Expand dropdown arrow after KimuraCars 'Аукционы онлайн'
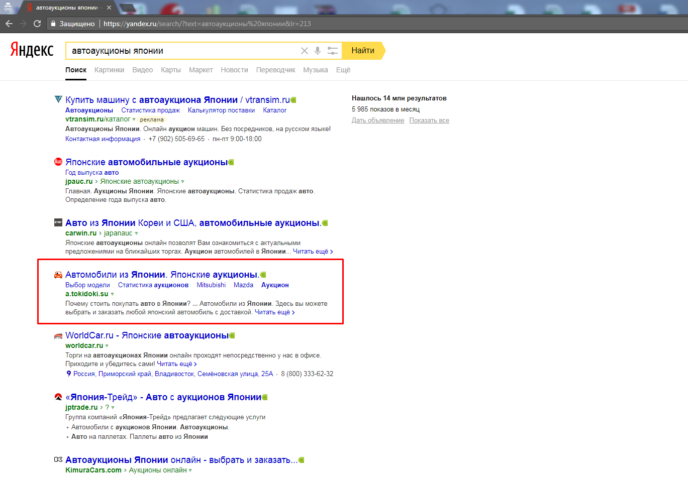Image resolution: width=688 pixels, height=477 pixels. [190, 470]
